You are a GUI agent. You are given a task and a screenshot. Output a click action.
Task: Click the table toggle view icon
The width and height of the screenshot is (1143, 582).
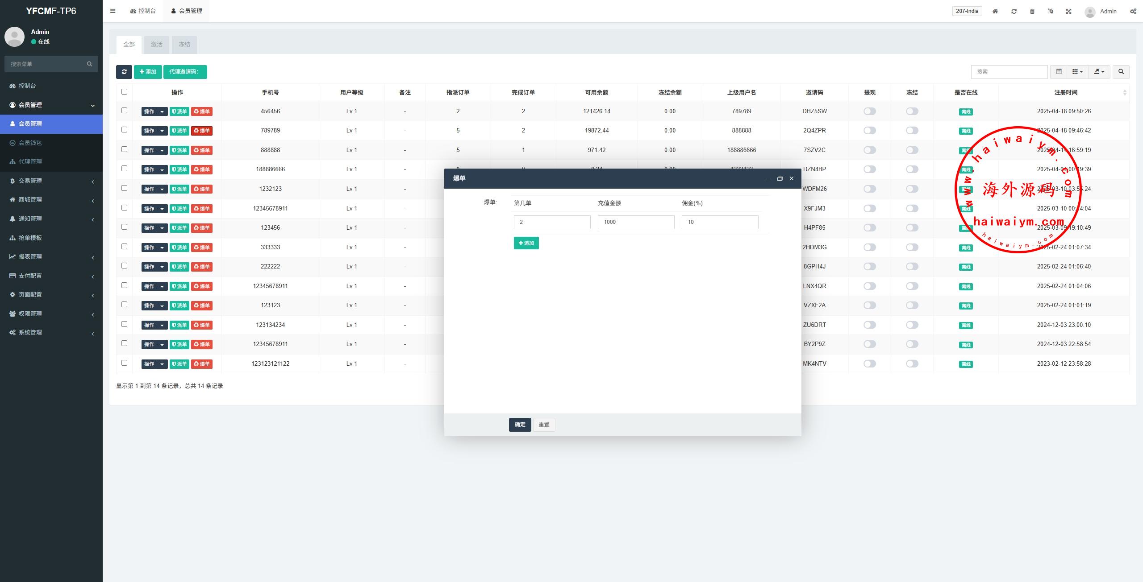[x=1059, y=72]
